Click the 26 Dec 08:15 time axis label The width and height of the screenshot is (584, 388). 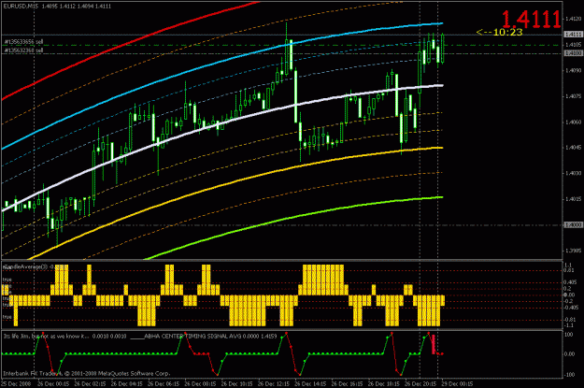(x=200, y=383)
